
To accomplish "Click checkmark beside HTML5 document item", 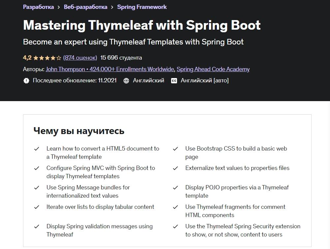I will [x=37, y=149].
